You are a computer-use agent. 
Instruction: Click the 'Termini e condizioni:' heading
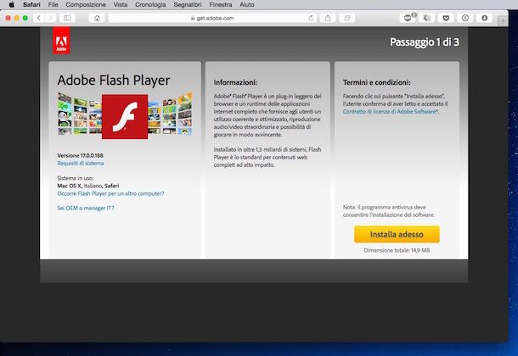click(376, 82)
